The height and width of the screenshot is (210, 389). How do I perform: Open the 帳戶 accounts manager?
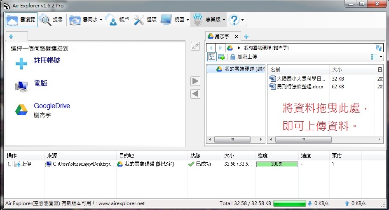tap(117, 20)
